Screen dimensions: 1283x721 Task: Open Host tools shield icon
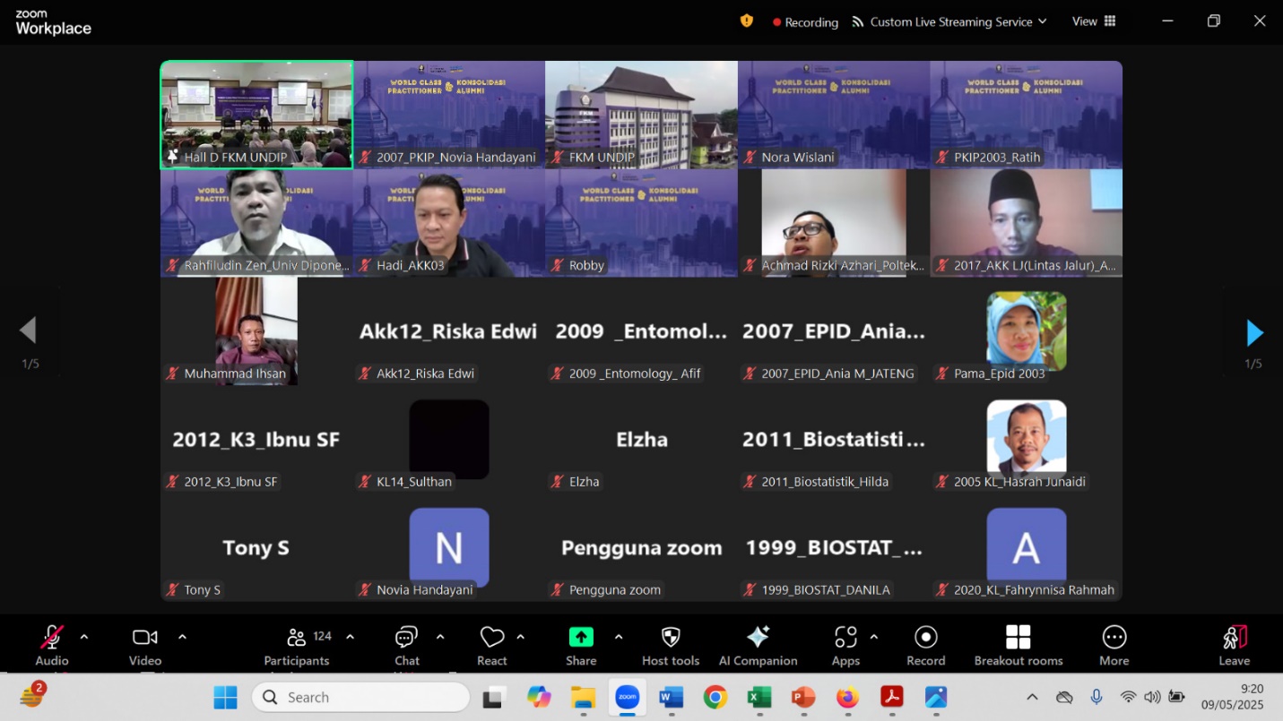click(x=670, y=638)
